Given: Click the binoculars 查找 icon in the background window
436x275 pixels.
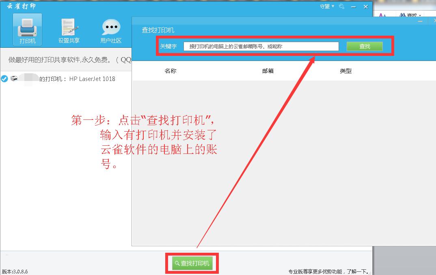Looking at the screenshot, I should [x=402, y=15].
